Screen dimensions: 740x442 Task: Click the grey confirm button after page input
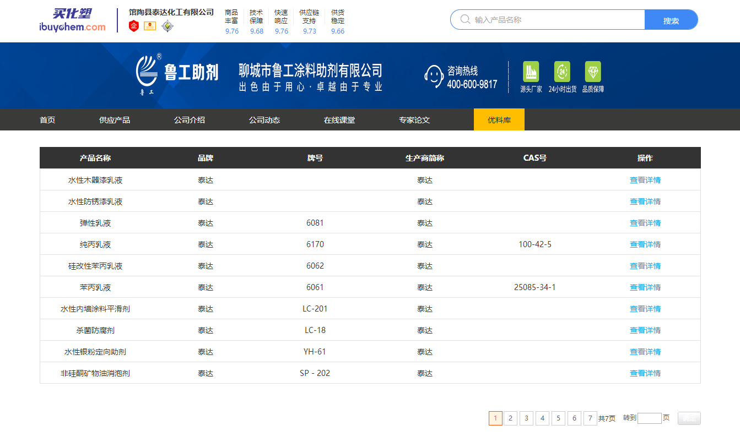[x=689, y=418]
